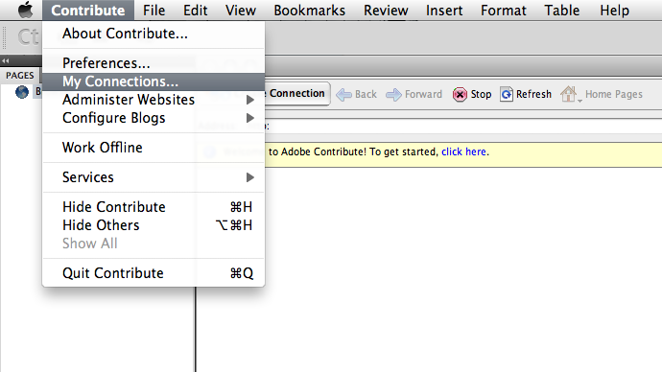The image size is (662, 372).
Task: Open Home Pages dropdown arrow
Action: pos(579,101)
